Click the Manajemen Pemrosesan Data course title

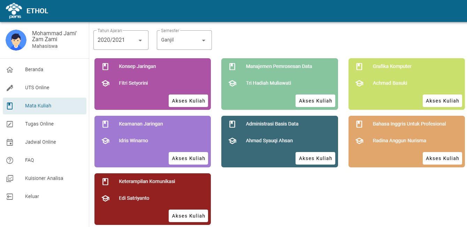click(x=279, y=66)
